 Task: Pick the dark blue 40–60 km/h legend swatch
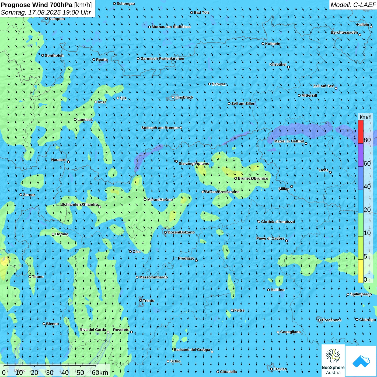361,179
